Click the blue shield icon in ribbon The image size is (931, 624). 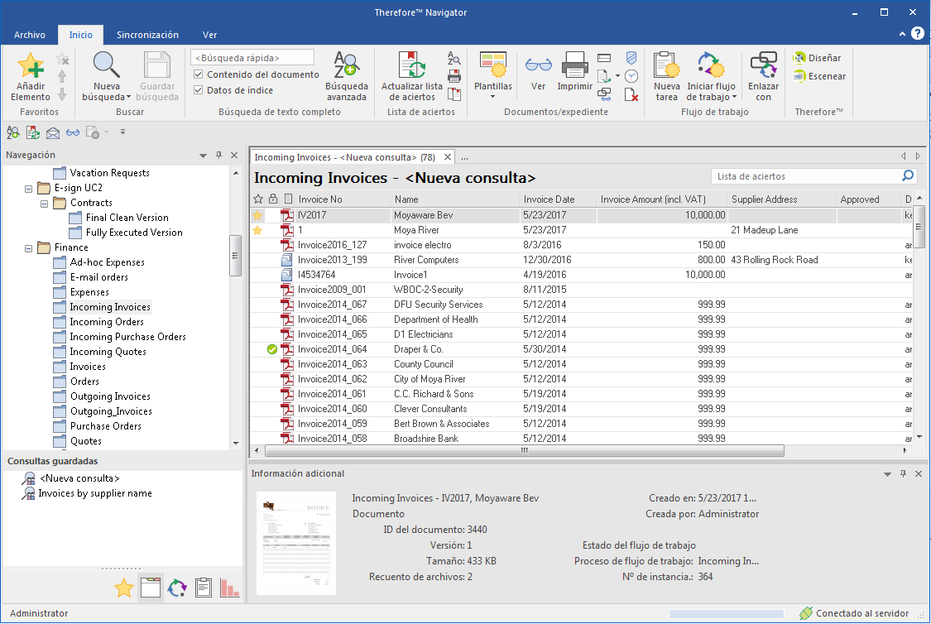pos(631,58)
